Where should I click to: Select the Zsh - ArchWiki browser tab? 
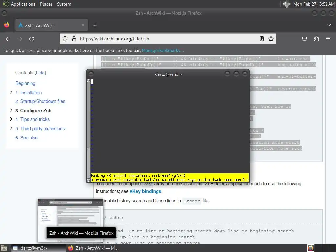52,25
